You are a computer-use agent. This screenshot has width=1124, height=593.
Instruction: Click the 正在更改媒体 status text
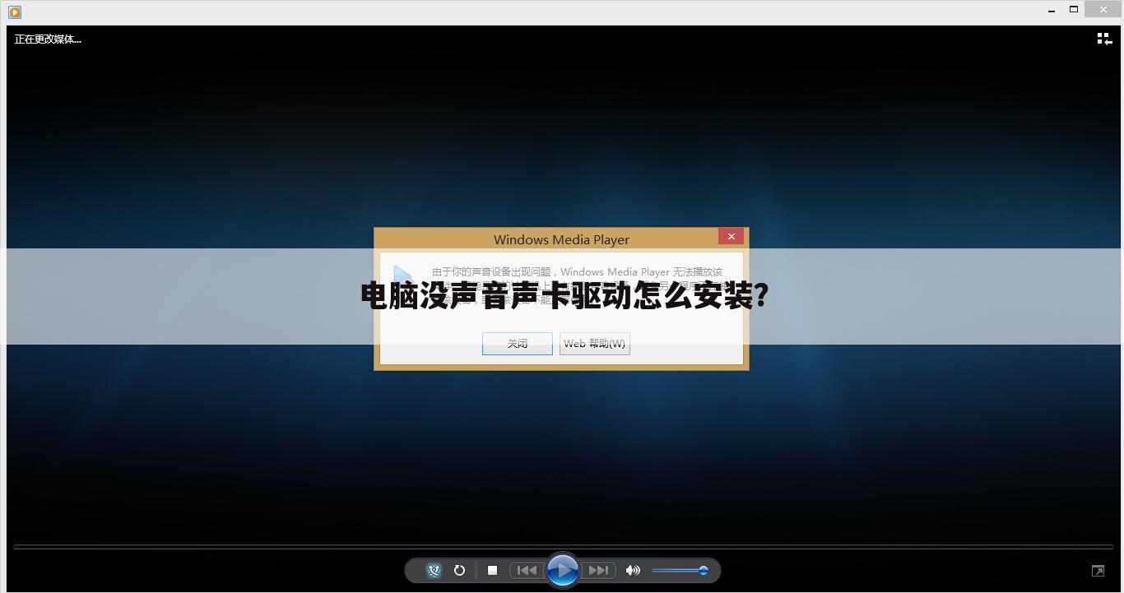tap(47, 39)
